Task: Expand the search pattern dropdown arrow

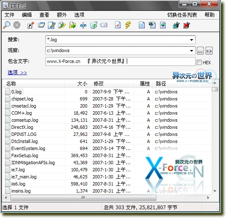Action: [191, 40]
